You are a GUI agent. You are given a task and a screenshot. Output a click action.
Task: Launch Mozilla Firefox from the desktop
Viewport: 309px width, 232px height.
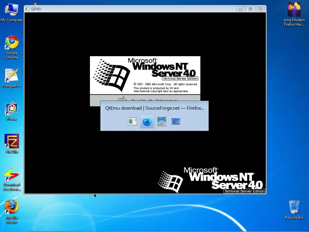[12, 212]
